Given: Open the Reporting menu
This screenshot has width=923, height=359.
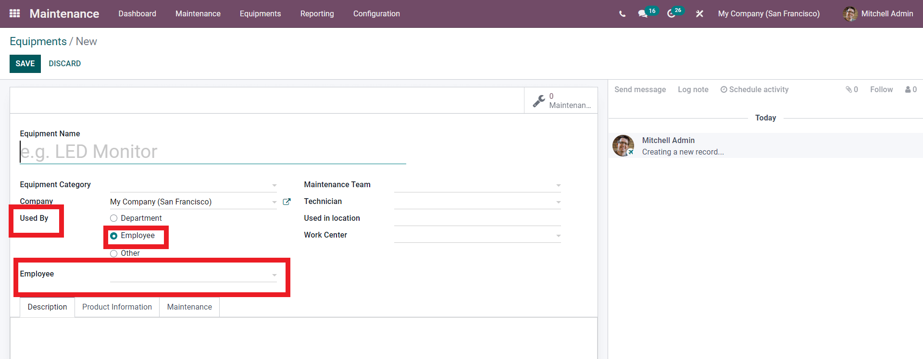Looking at the screenshot, I should point(317,14).
